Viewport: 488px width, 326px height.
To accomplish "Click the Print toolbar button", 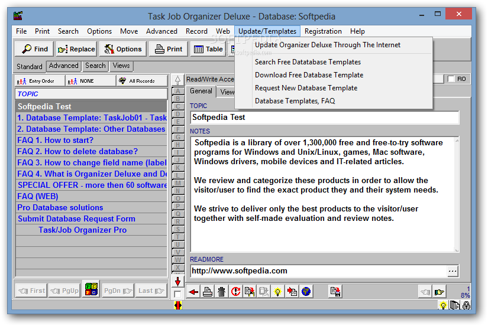I will click(x=169, y=49).
